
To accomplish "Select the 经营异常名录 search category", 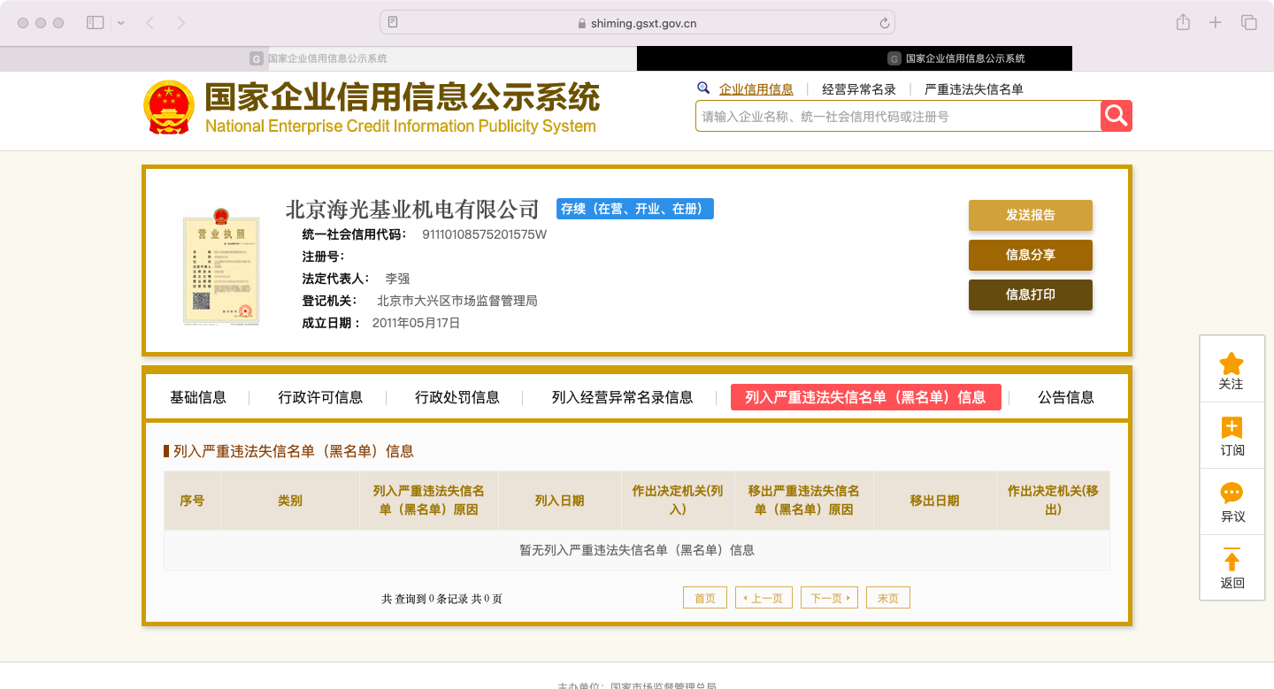I will 859,89.
